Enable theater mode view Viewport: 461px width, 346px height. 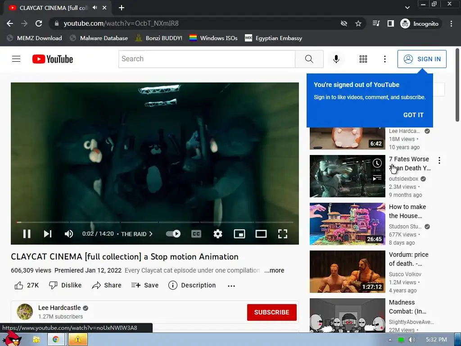pos(261,234)
